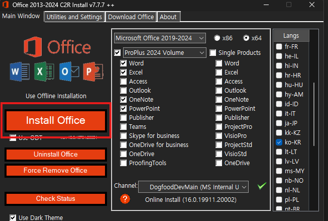Click Use Offline Installation label
The width and height of the screenshot is (328, 221).
pyautogui.click(x=56, y=96)
